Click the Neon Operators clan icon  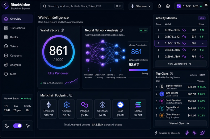(x=162, y=101)
